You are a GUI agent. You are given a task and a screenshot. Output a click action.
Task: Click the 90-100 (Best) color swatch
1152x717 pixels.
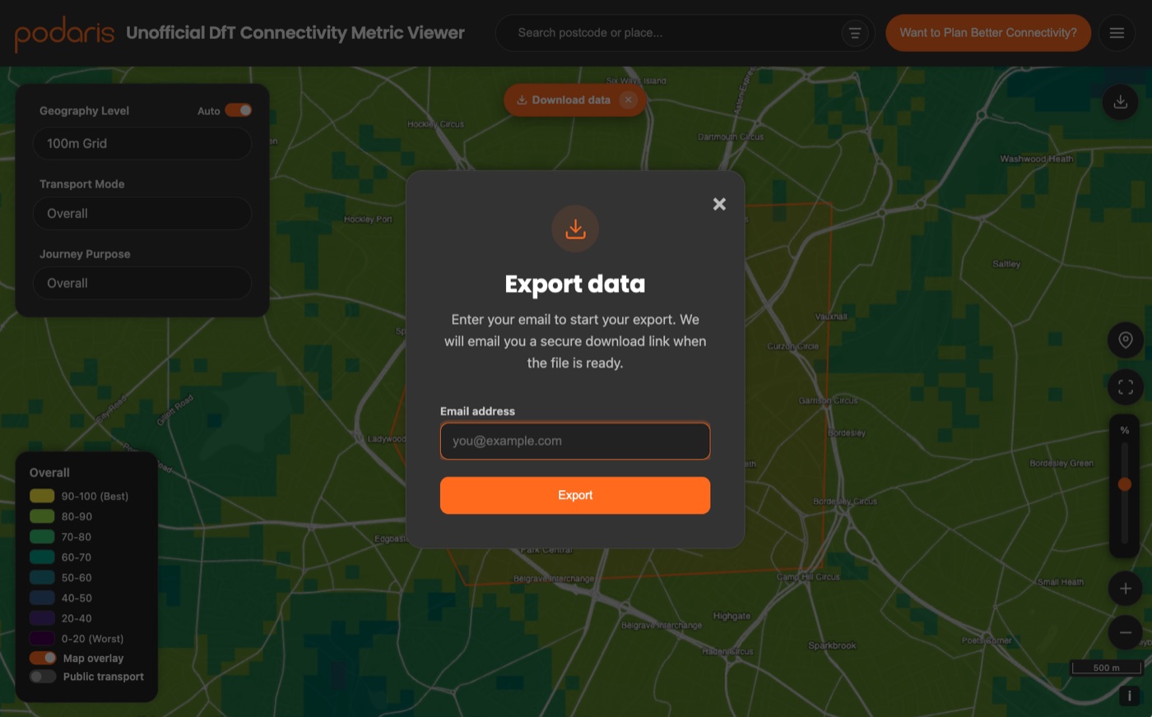[42, 496]
